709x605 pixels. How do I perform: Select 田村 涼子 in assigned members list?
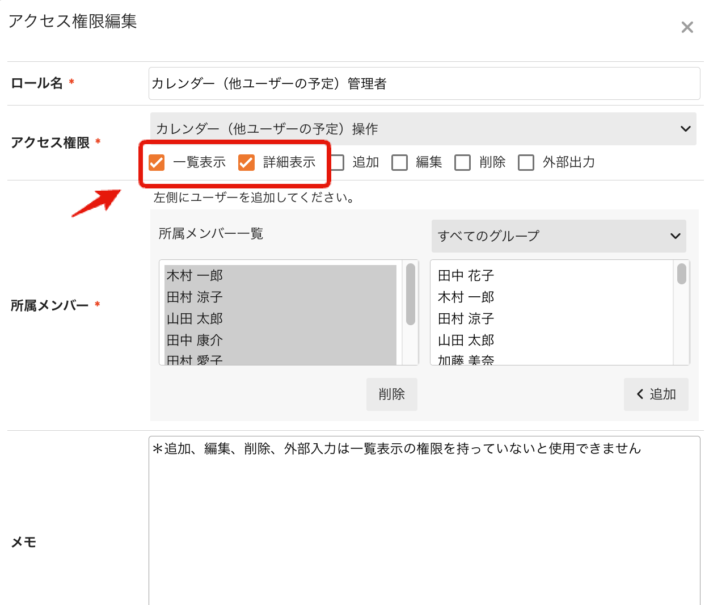click(x=195, y=297)
